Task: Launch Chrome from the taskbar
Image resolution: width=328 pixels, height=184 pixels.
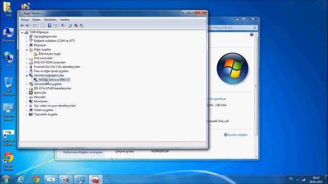Action: click(x=36, y=179)
